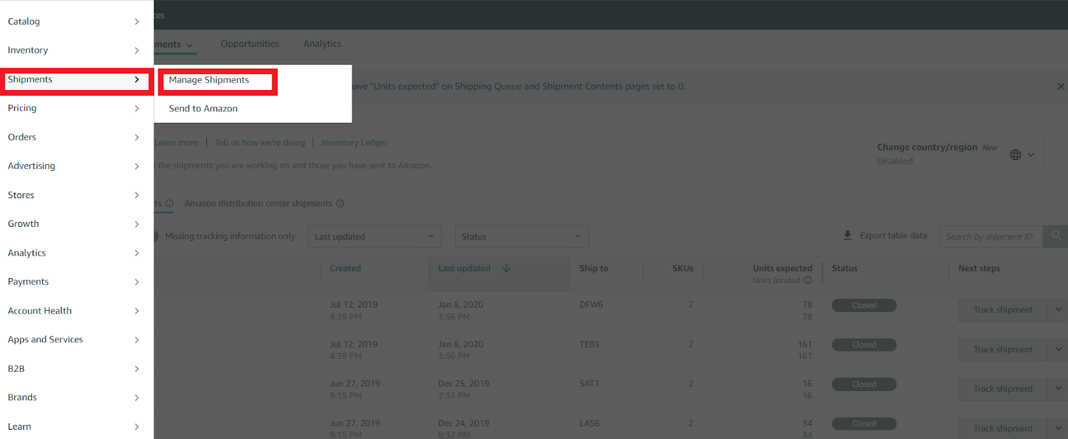Click the search magnifier icon button

click(1056, 236)
